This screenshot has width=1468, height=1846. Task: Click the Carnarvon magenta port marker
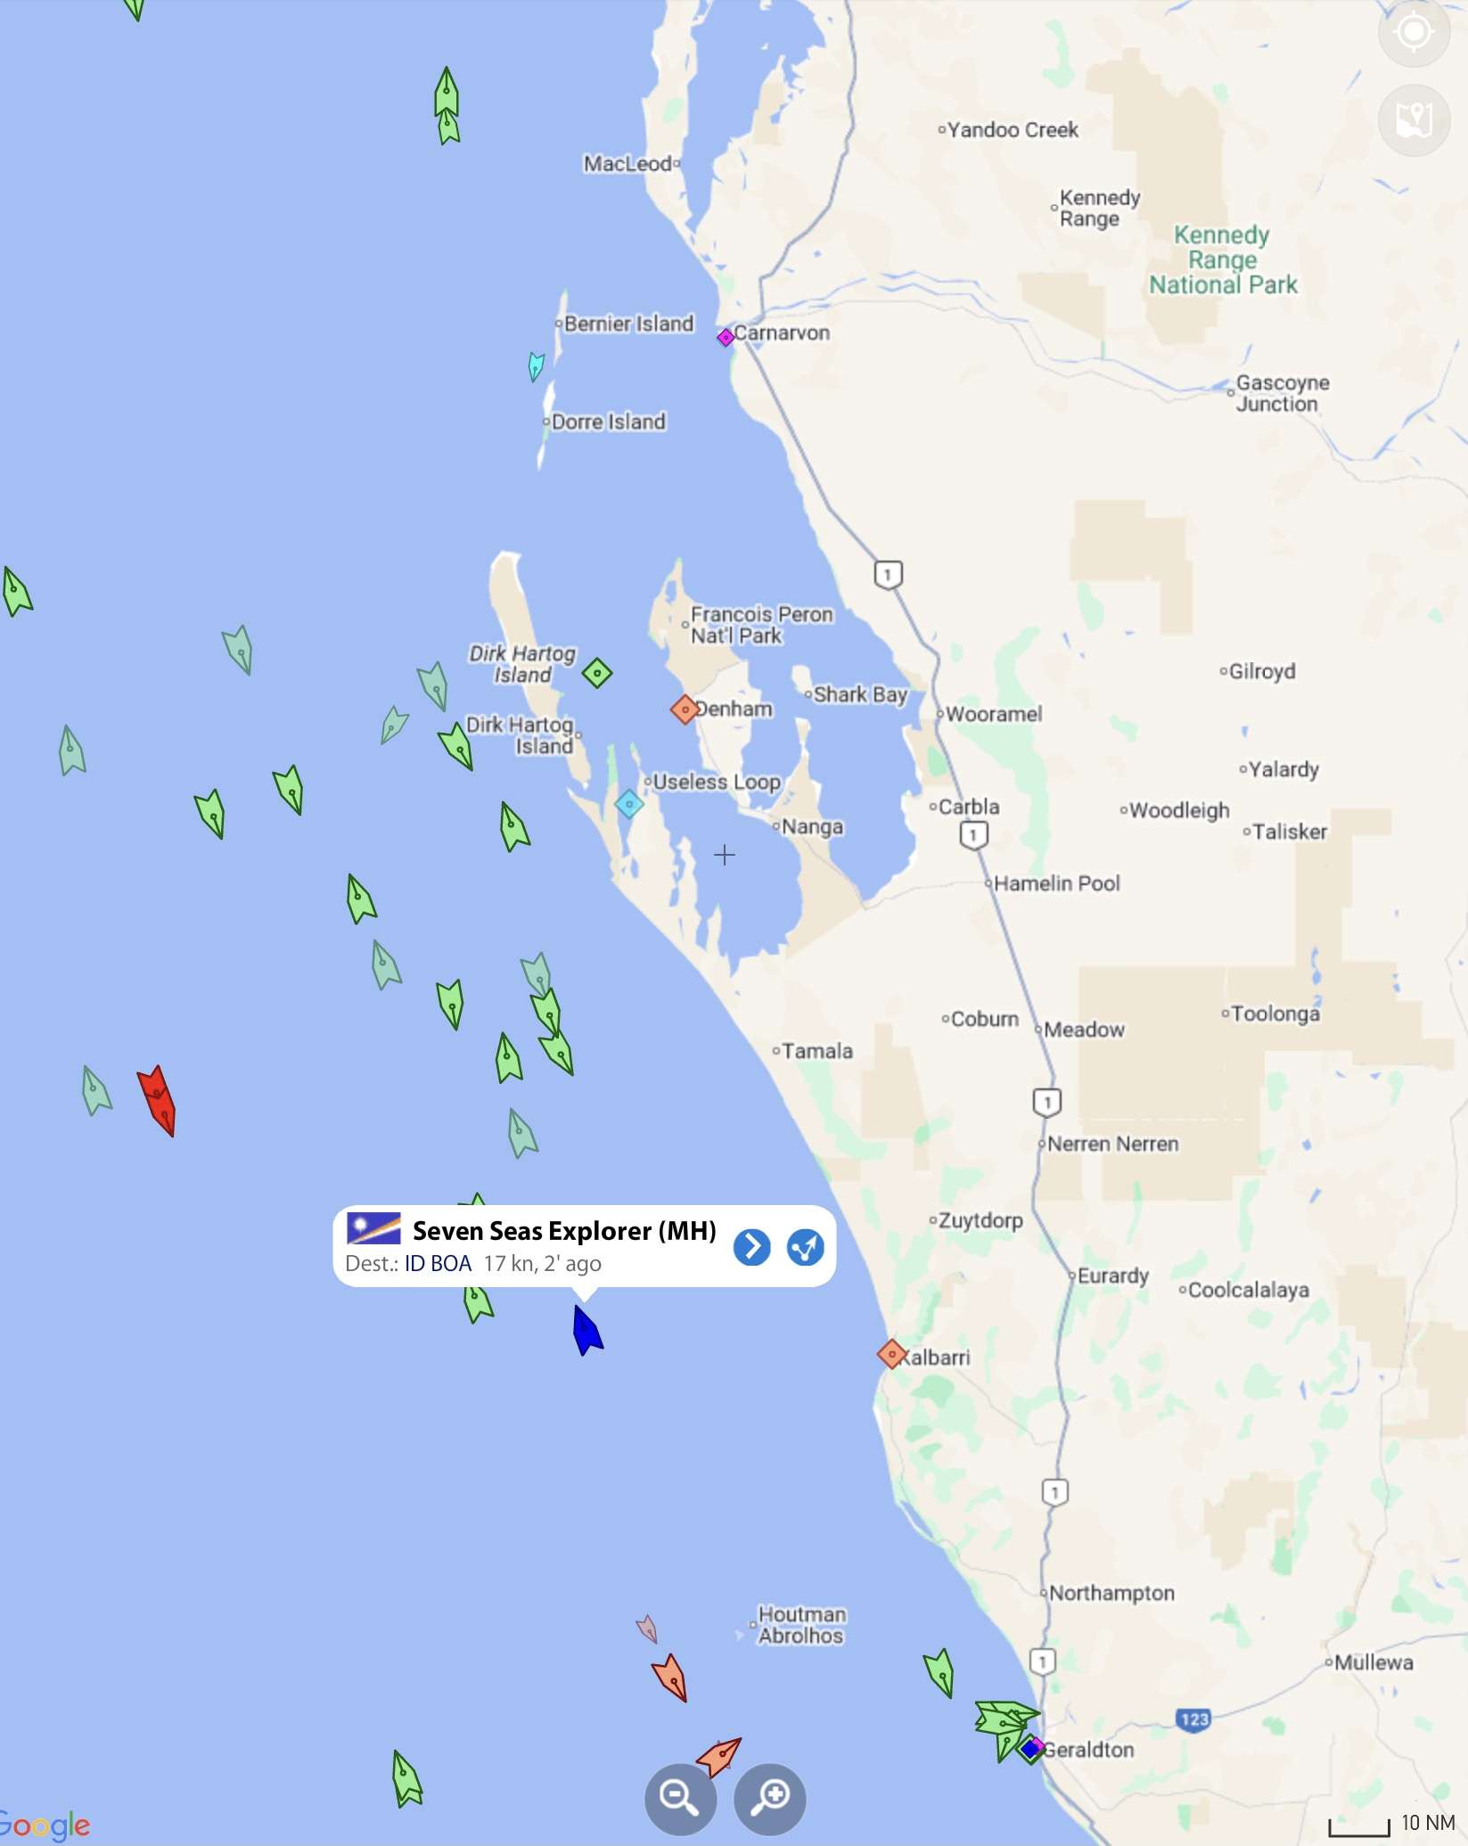click(x=726, y=337)
